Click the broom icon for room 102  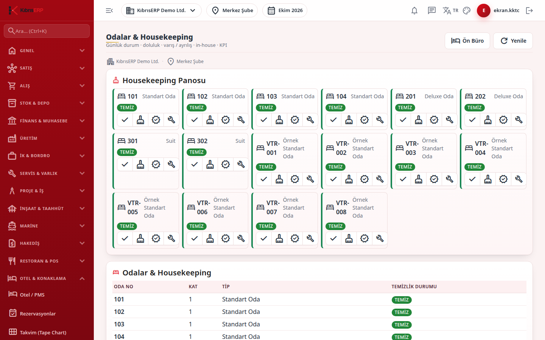[210, 120]
